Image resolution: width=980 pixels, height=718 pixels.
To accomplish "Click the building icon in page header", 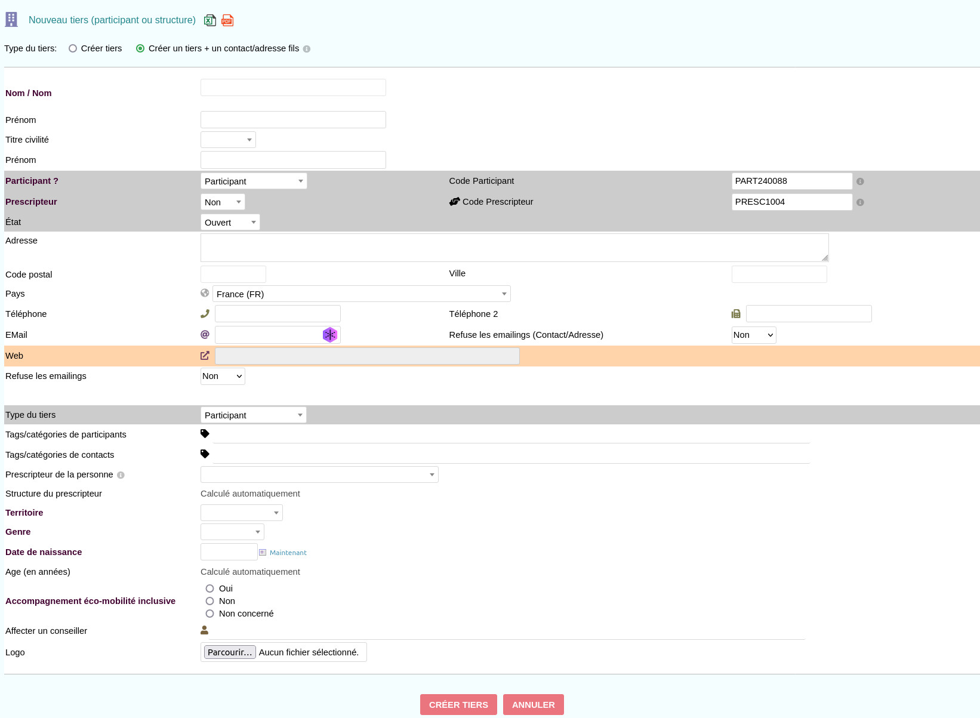I will 11,20.
